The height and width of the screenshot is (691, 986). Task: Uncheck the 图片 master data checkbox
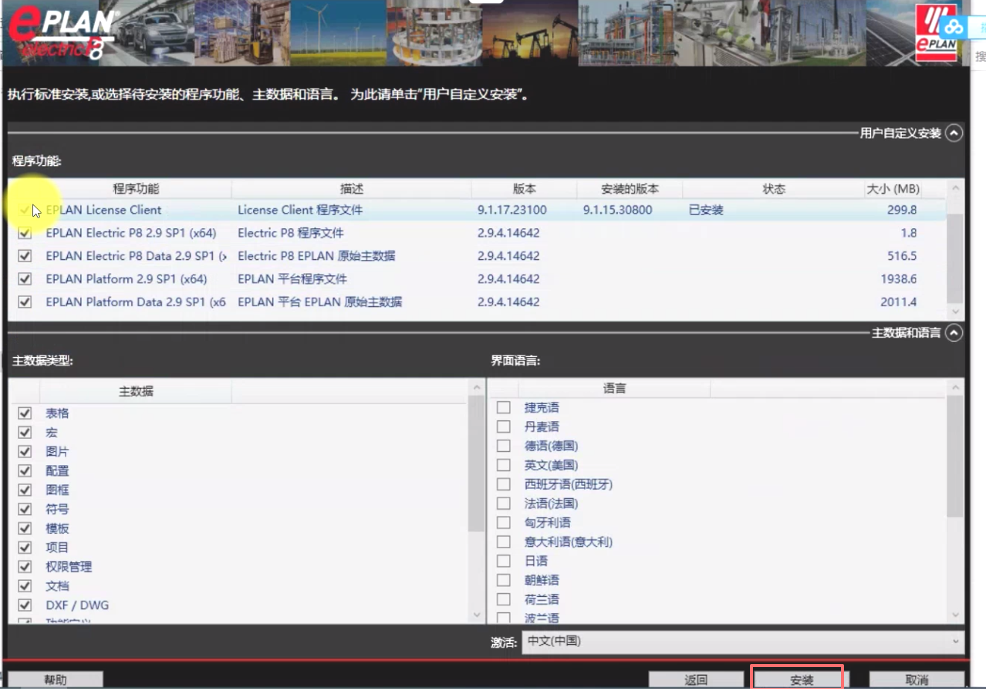coord(25,452)
